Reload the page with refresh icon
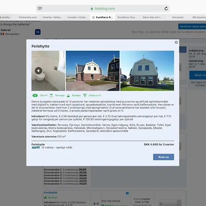 tap(166, 9)
